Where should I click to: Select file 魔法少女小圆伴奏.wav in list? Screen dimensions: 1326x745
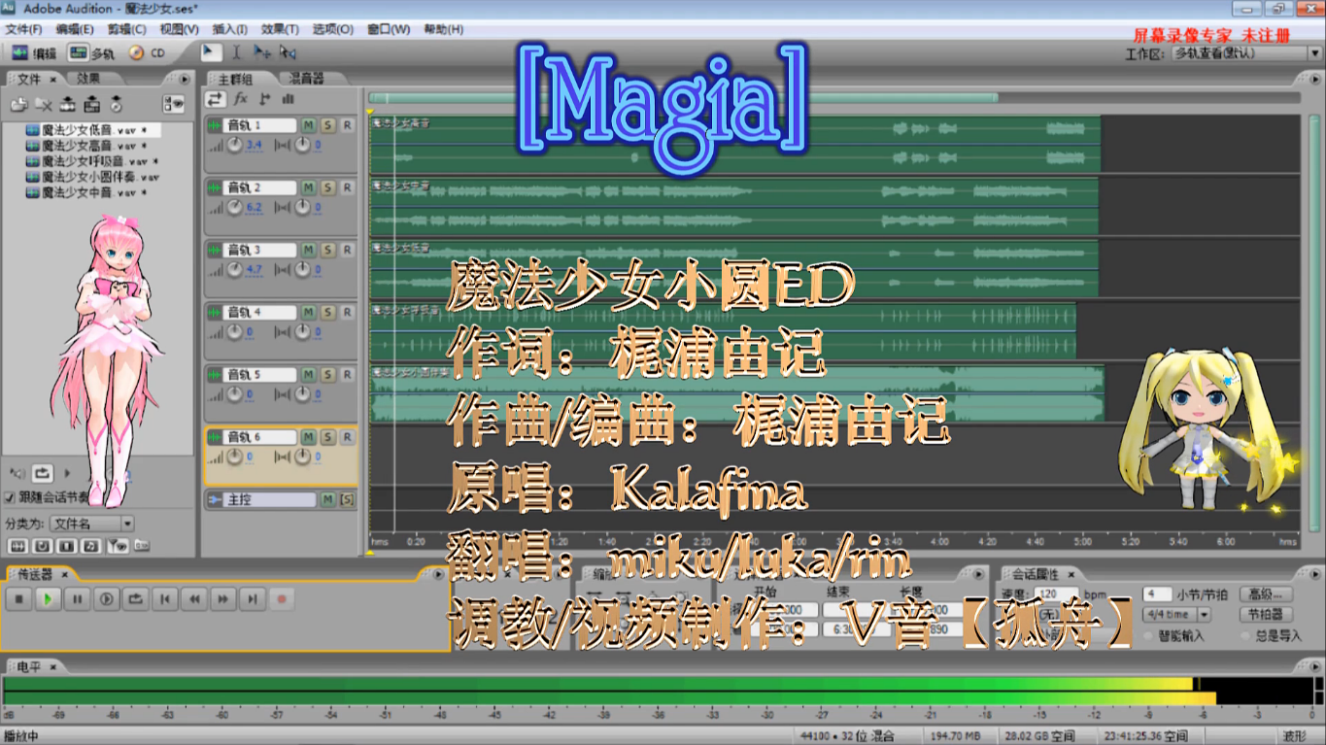tap(92, 178)
